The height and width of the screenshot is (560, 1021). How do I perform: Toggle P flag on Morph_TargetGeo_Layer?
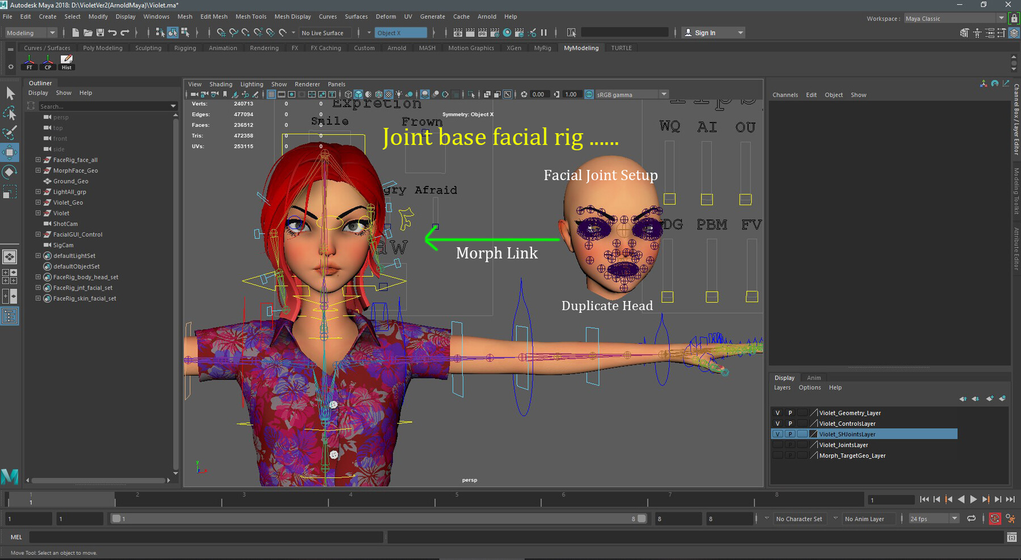790,455
